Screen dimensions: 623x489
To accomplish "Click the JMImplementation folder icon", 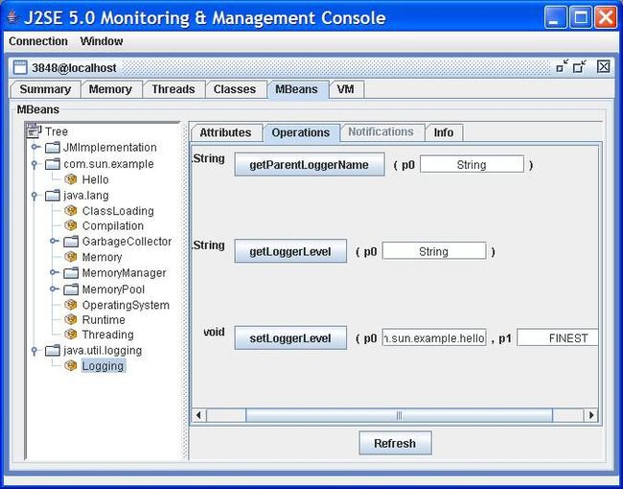I will (53, 148).
